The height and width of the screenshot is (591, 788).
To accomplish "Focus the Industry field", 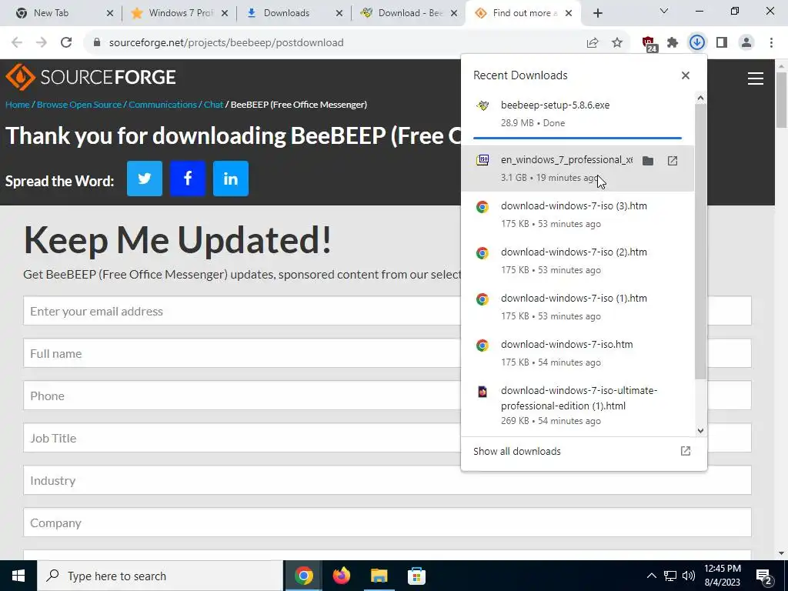I will coord(387,480).
